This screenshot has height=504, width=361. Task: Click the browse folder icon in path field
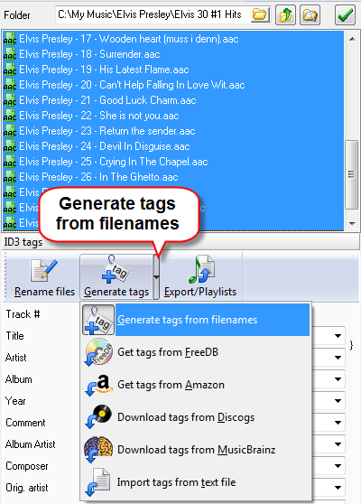pyautogui.click(x=260, y=14)
